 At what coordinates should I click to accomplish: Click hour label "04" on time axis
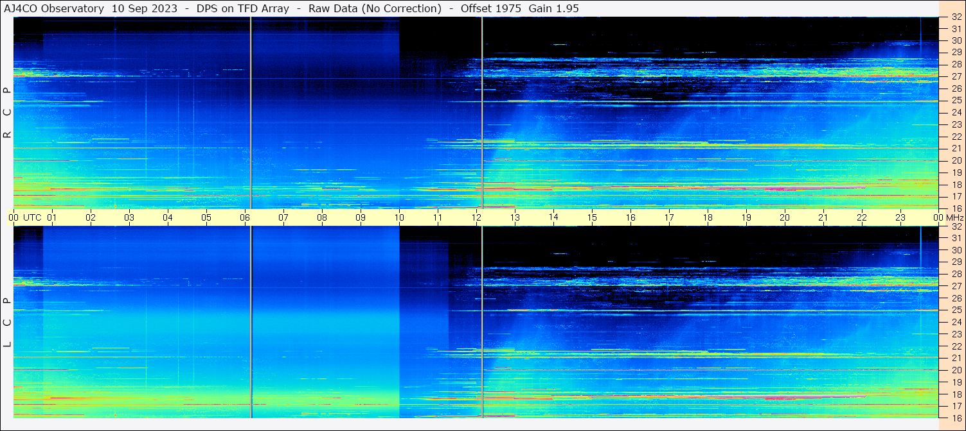click(168, 217)
